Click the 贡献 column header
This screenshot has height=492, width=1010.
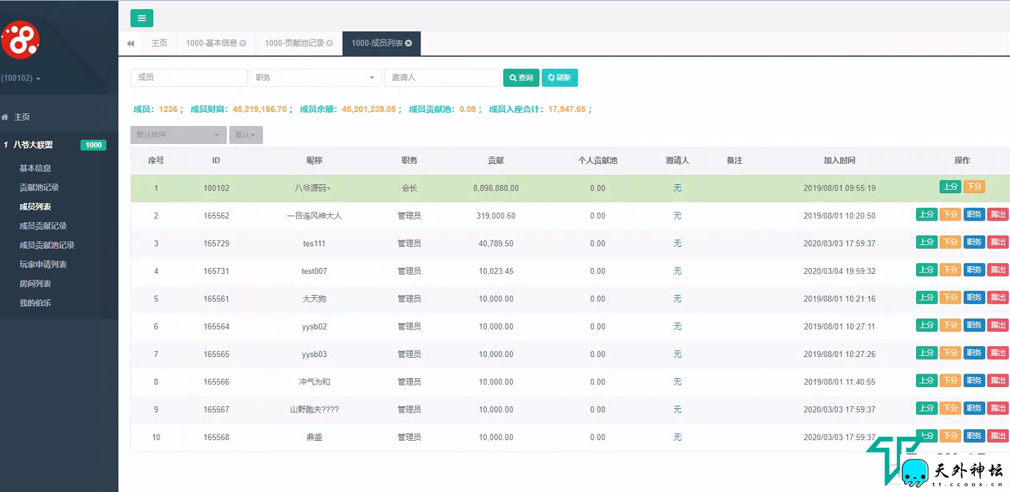point(496,161)
